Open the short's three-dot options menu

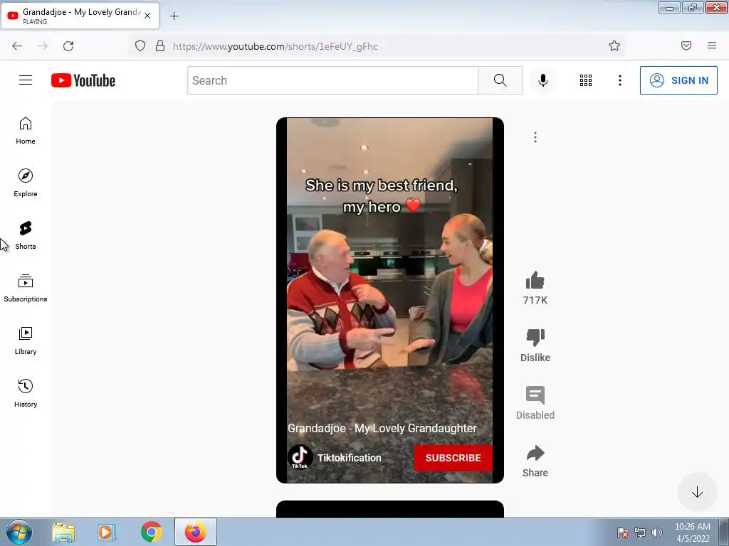coord(535,137)
